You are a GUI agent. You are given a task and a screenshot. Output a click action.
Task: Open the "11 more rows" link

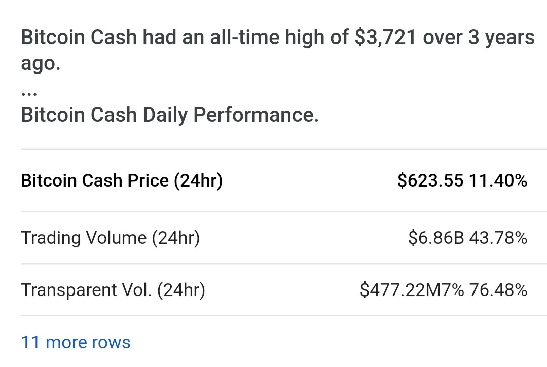[x=76, y=342]
